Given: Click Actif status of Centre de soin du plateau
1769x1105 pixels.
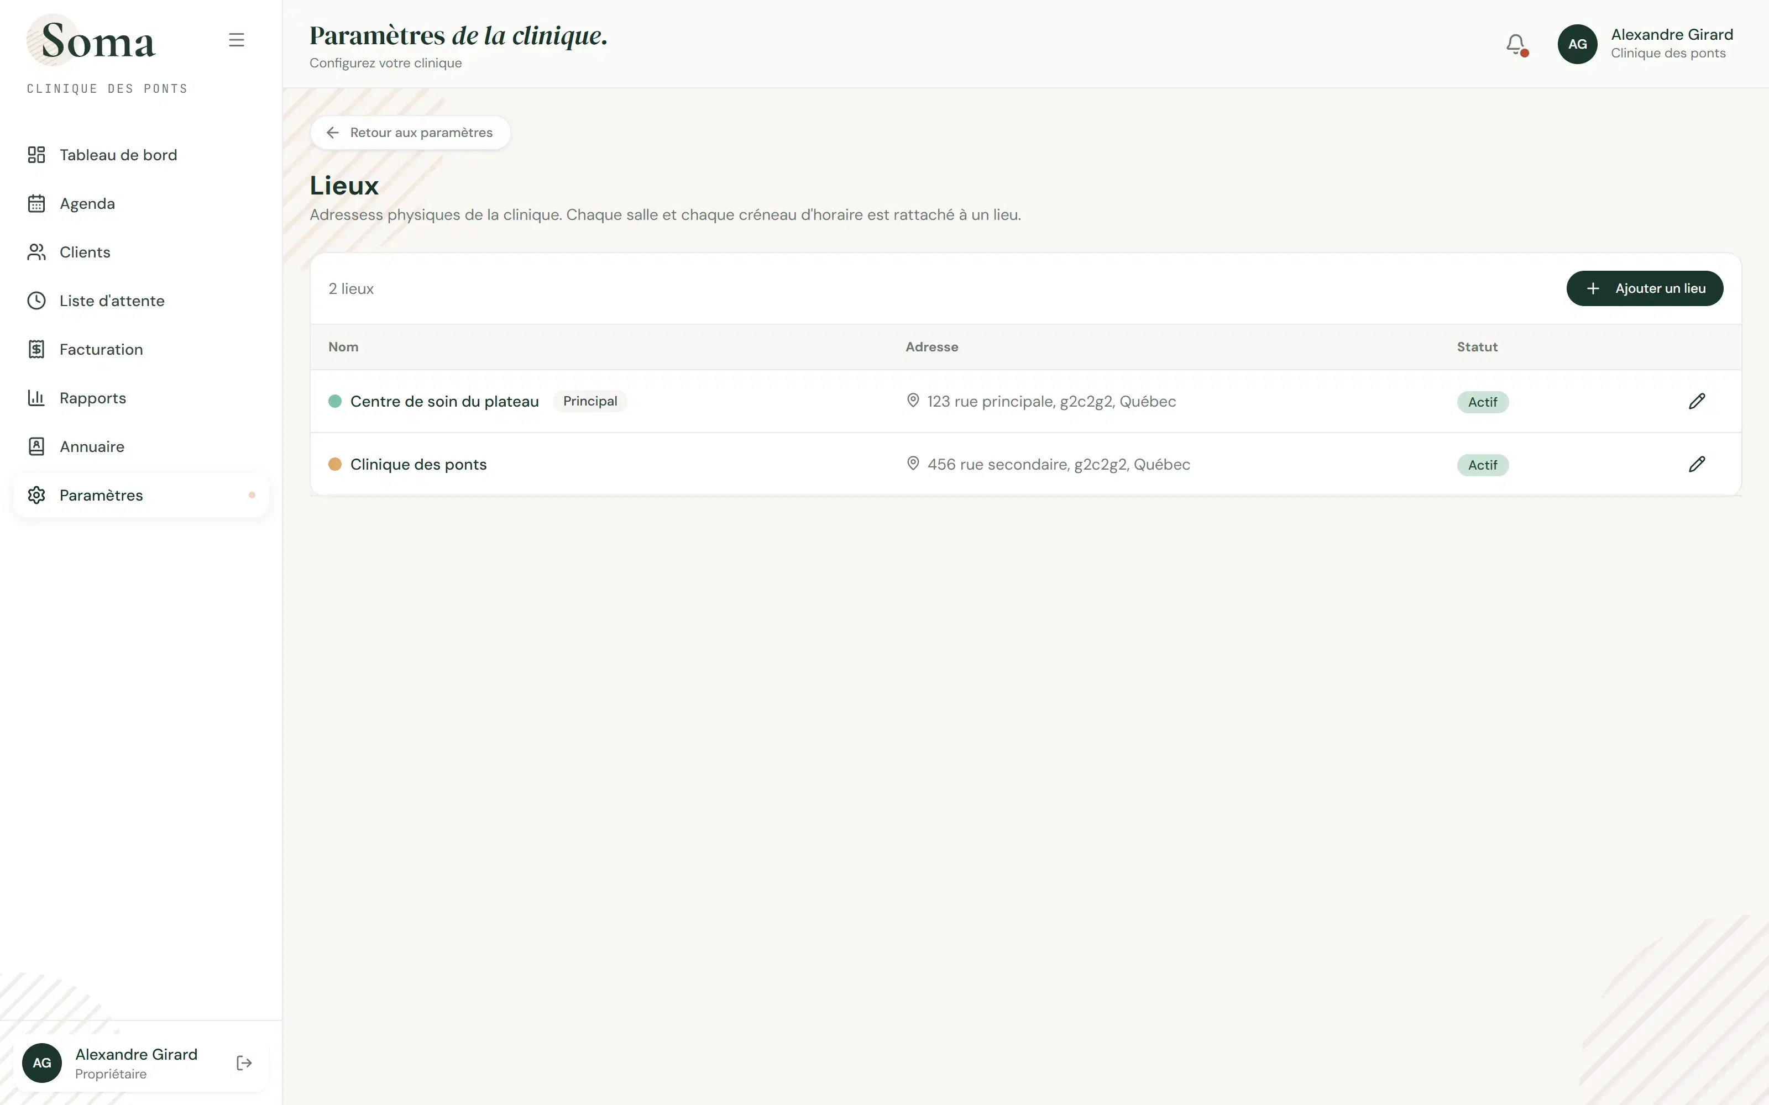Looking at the screenshot, I should tap(1483, 402).
